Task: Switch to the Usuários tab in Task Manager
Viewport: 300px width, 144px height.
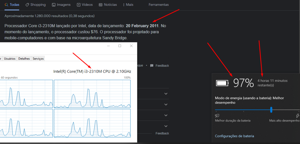Action: (x=10, y=58)
